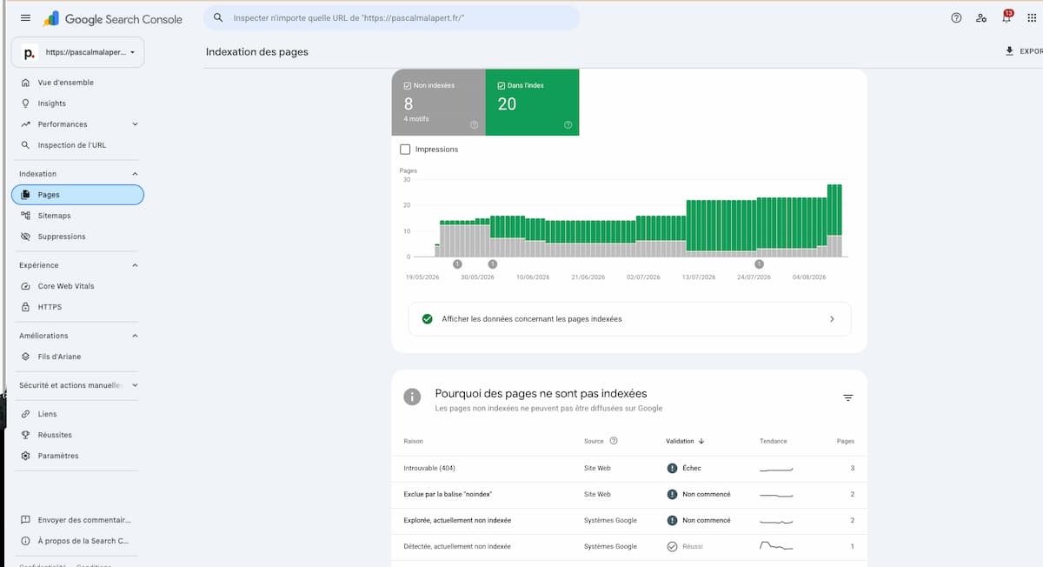
Task: Click annotation marker near 24/07/2026
Action: click(x=759, y=263)
